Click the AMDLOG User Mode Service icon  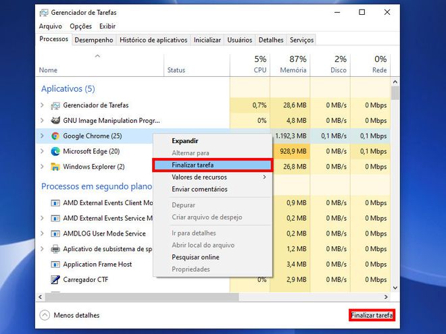coord(55,233)
